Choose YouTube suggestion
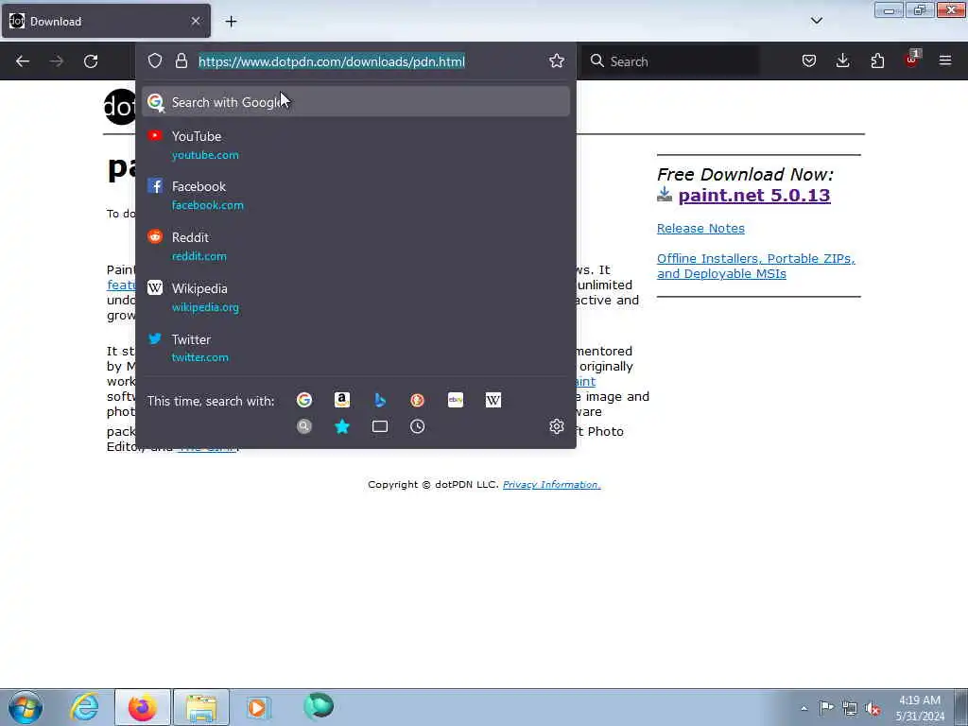968x726 pixels. click(355, 146)
